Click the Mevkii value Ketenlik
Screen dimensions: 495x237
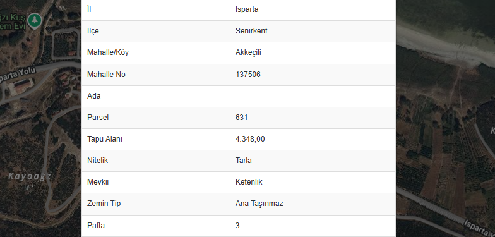tap(249, 182)
